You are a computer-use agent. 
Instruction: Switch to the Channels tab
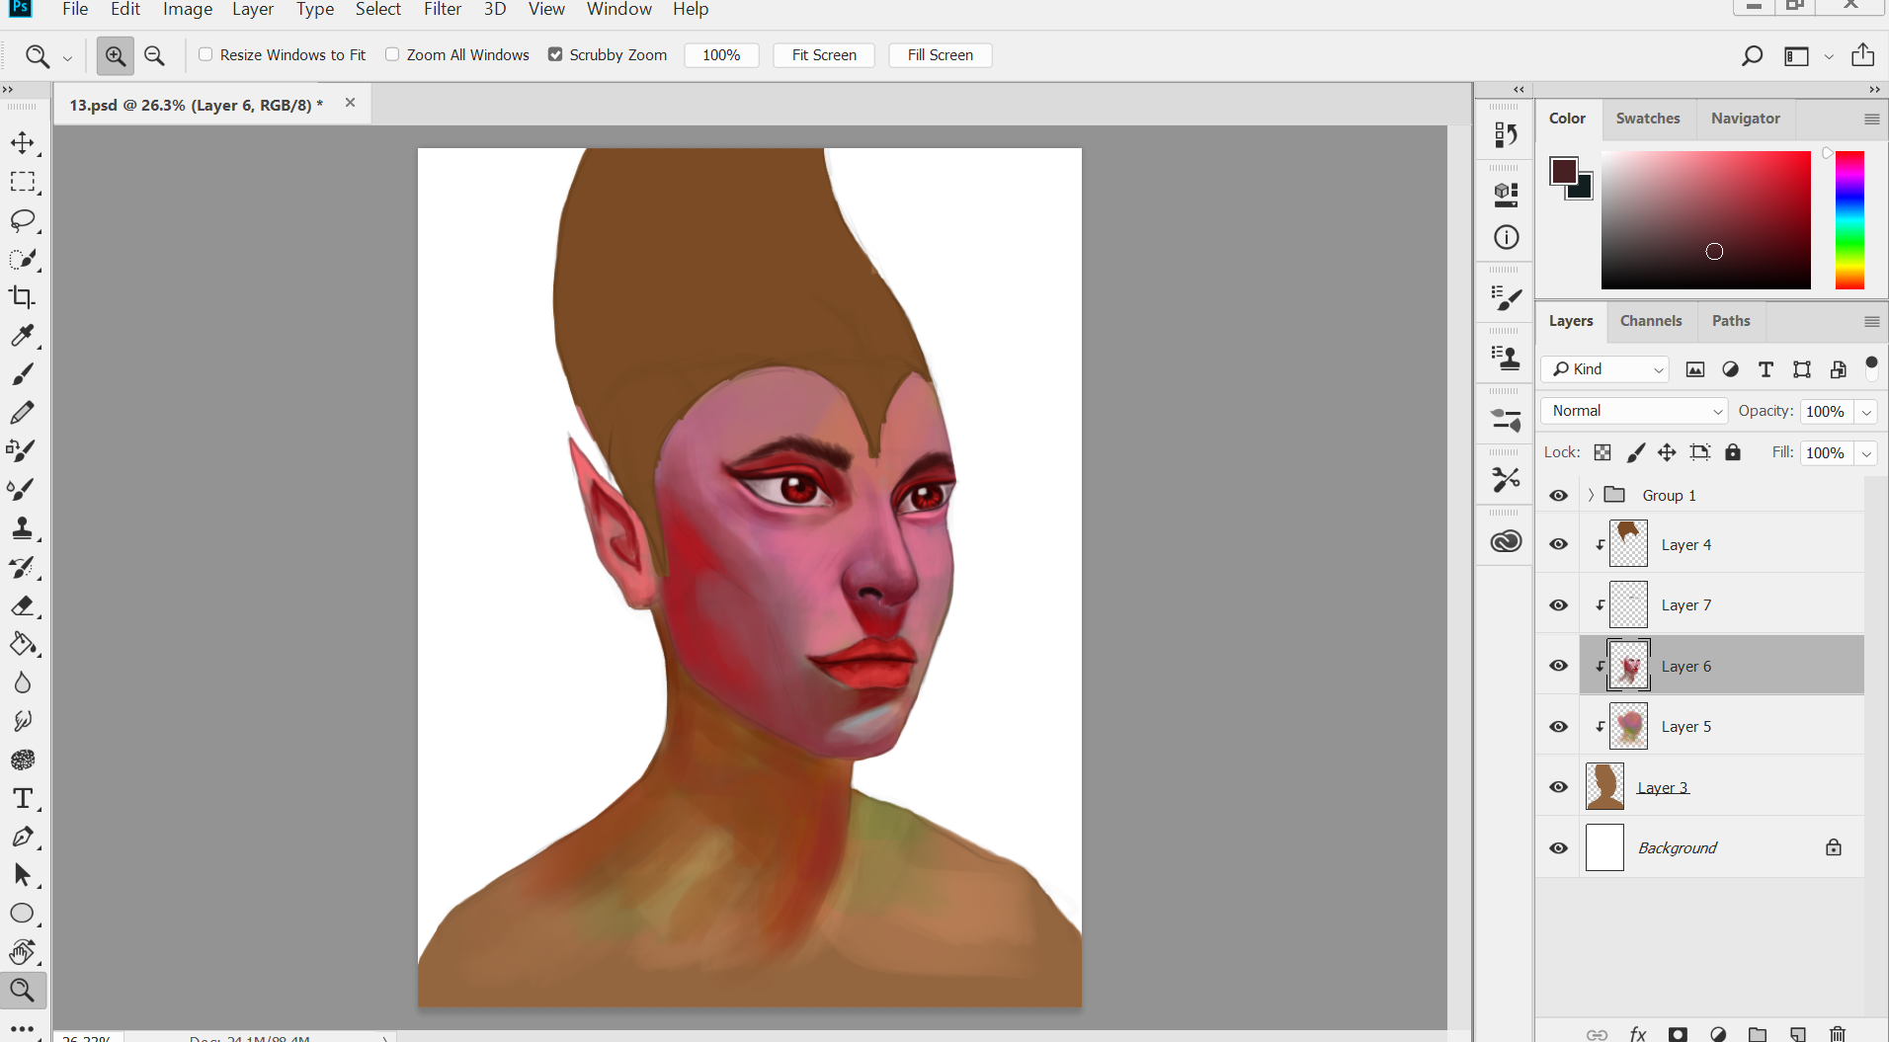point(1651,321)
